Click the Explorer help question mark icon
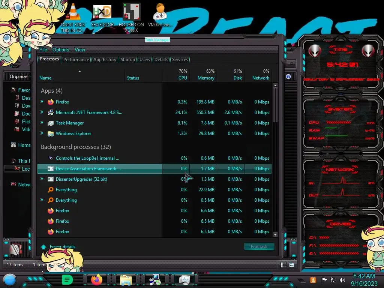This screenshot has width=384, height=288. tap(288, 76)
